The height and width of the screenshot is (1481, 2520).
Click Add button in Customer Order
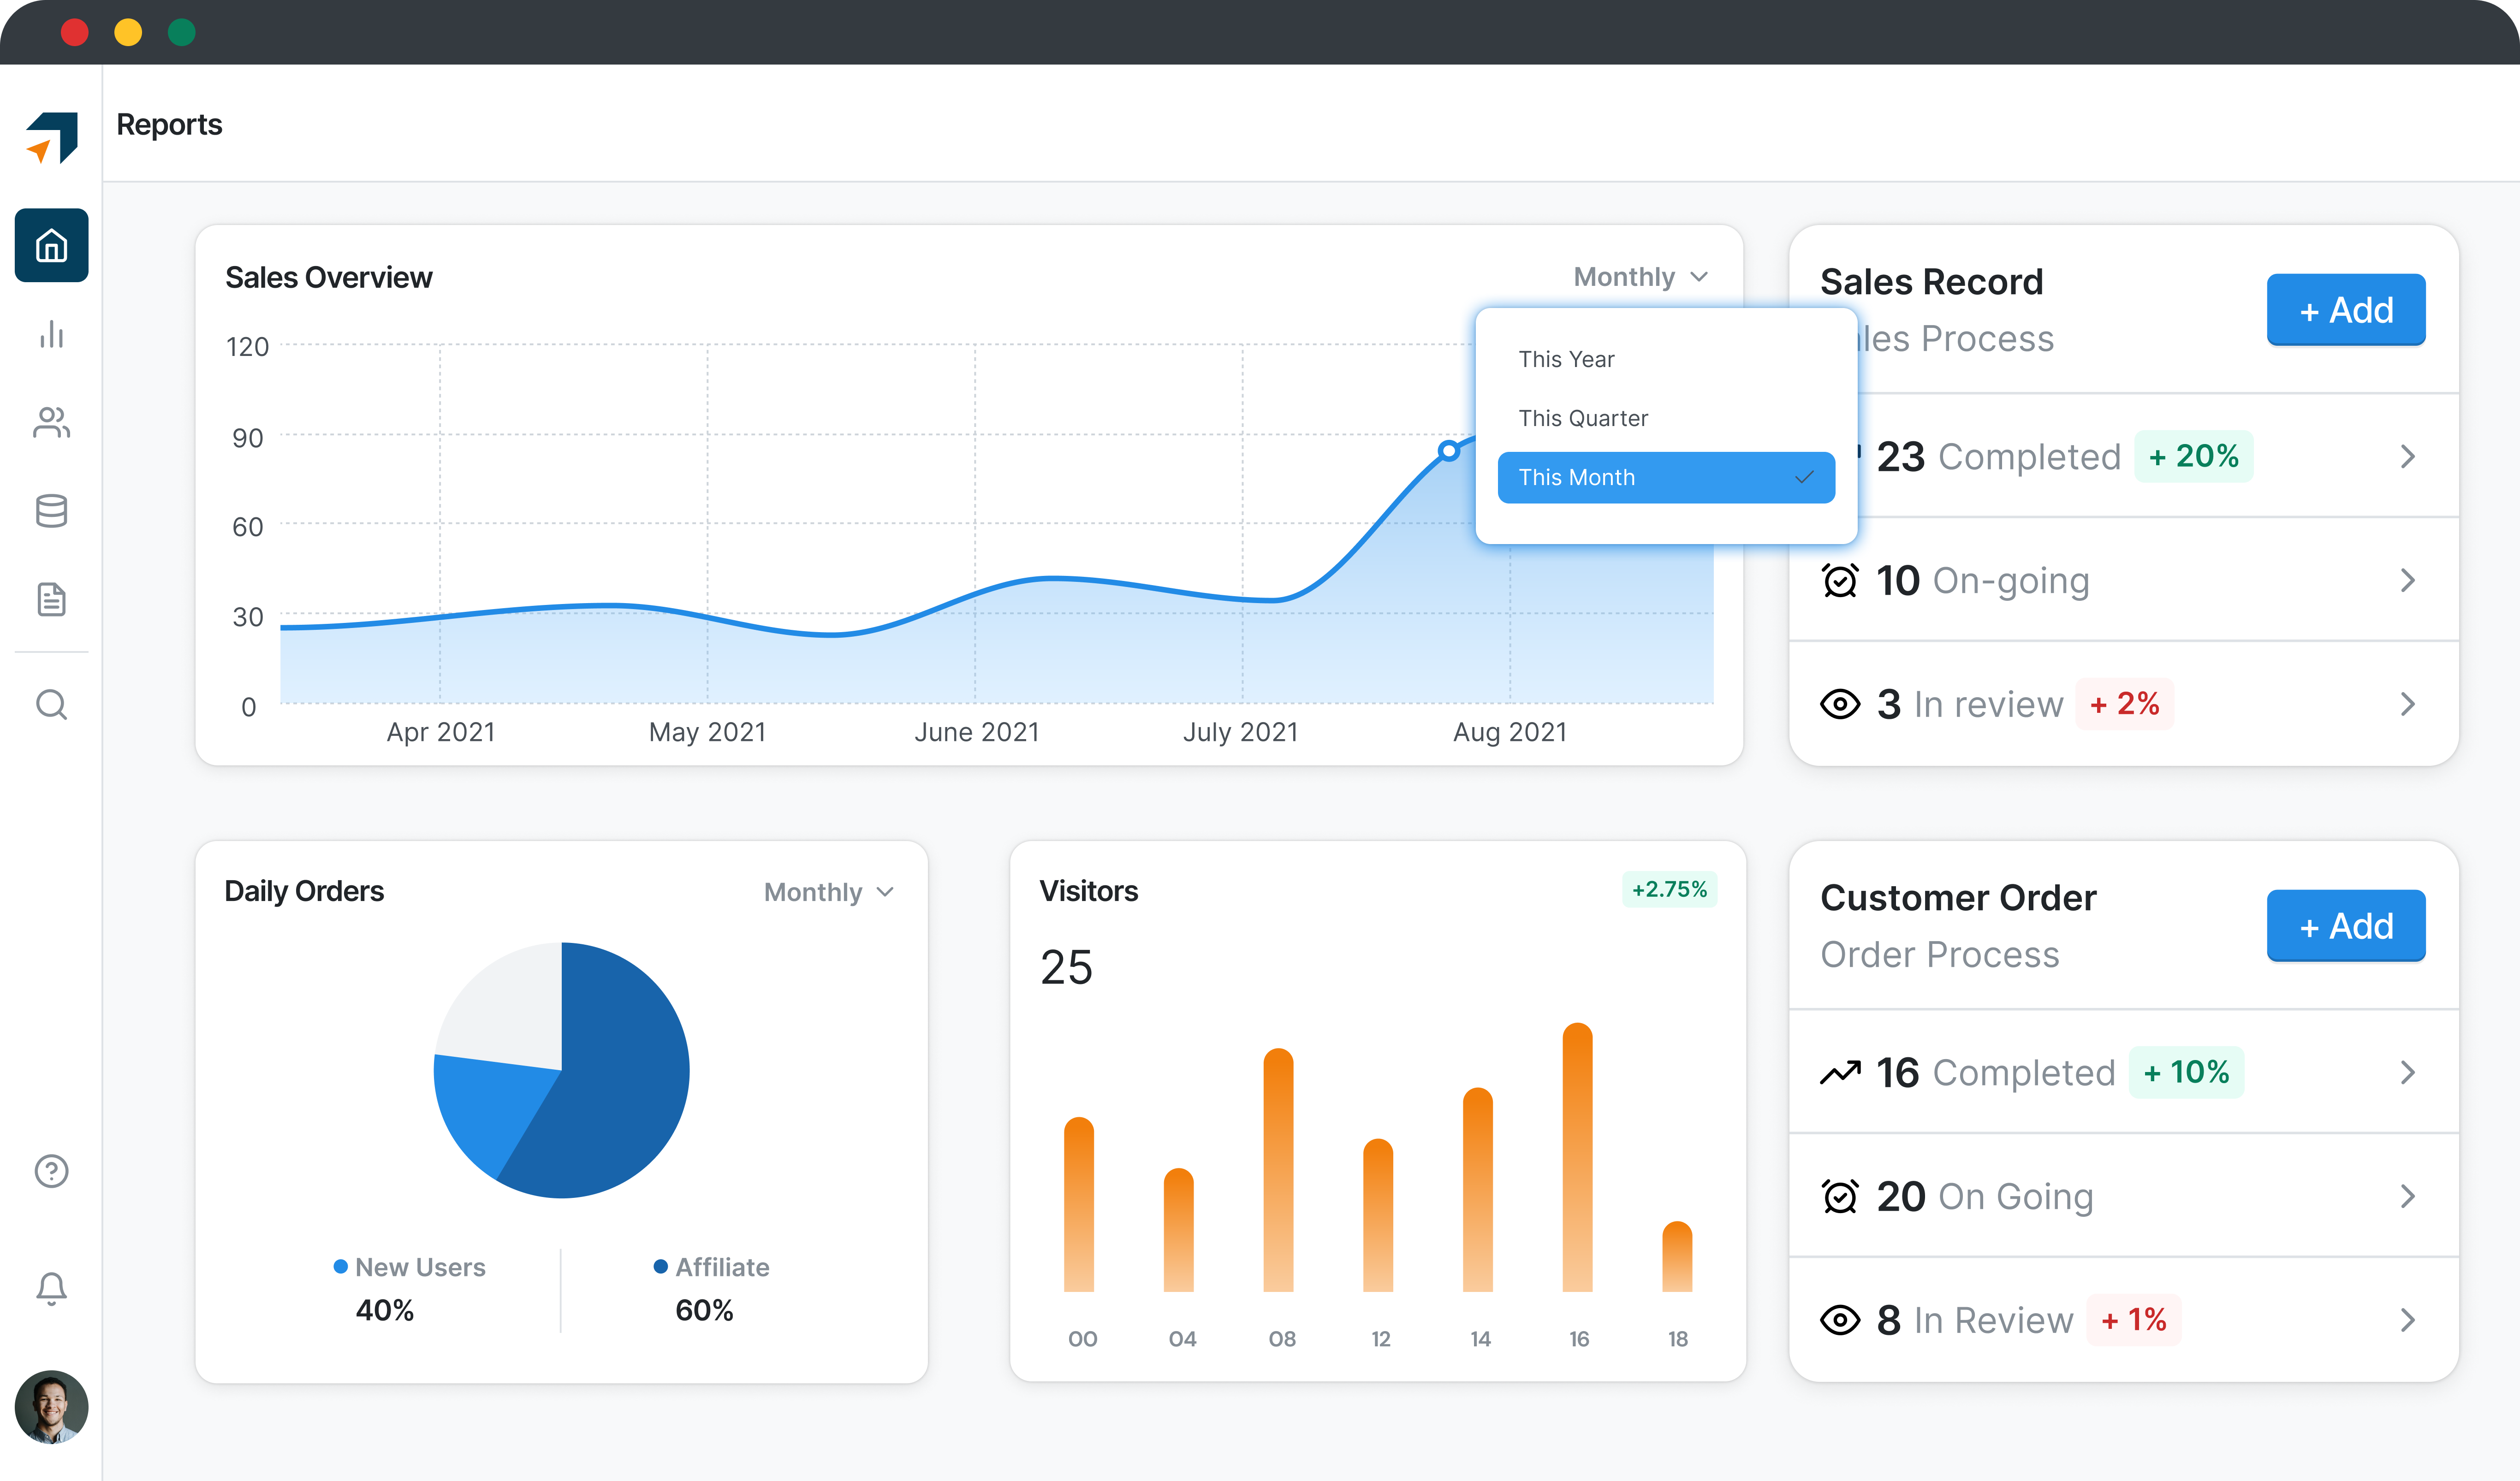pyautogui.click(x=2345, y=926)
